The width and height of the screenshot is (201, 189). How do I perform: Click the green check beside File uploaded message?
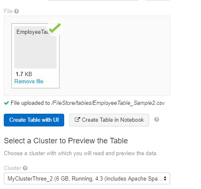(6, 103)
